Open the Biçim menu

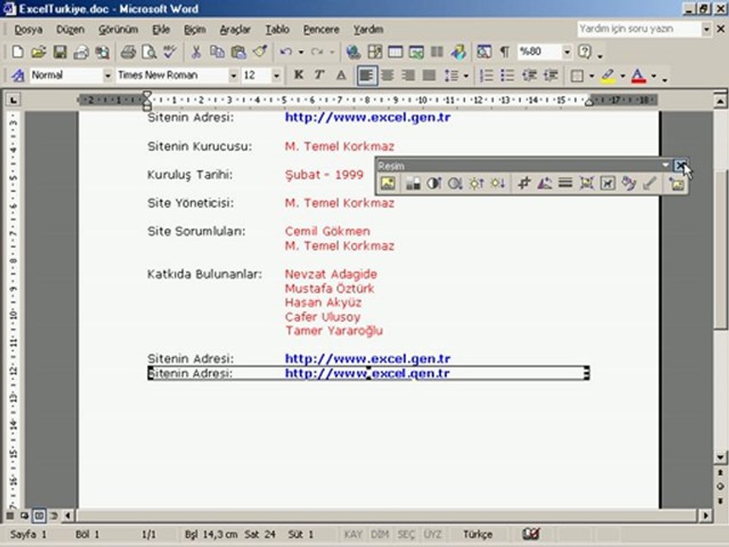tap(195, 30)
